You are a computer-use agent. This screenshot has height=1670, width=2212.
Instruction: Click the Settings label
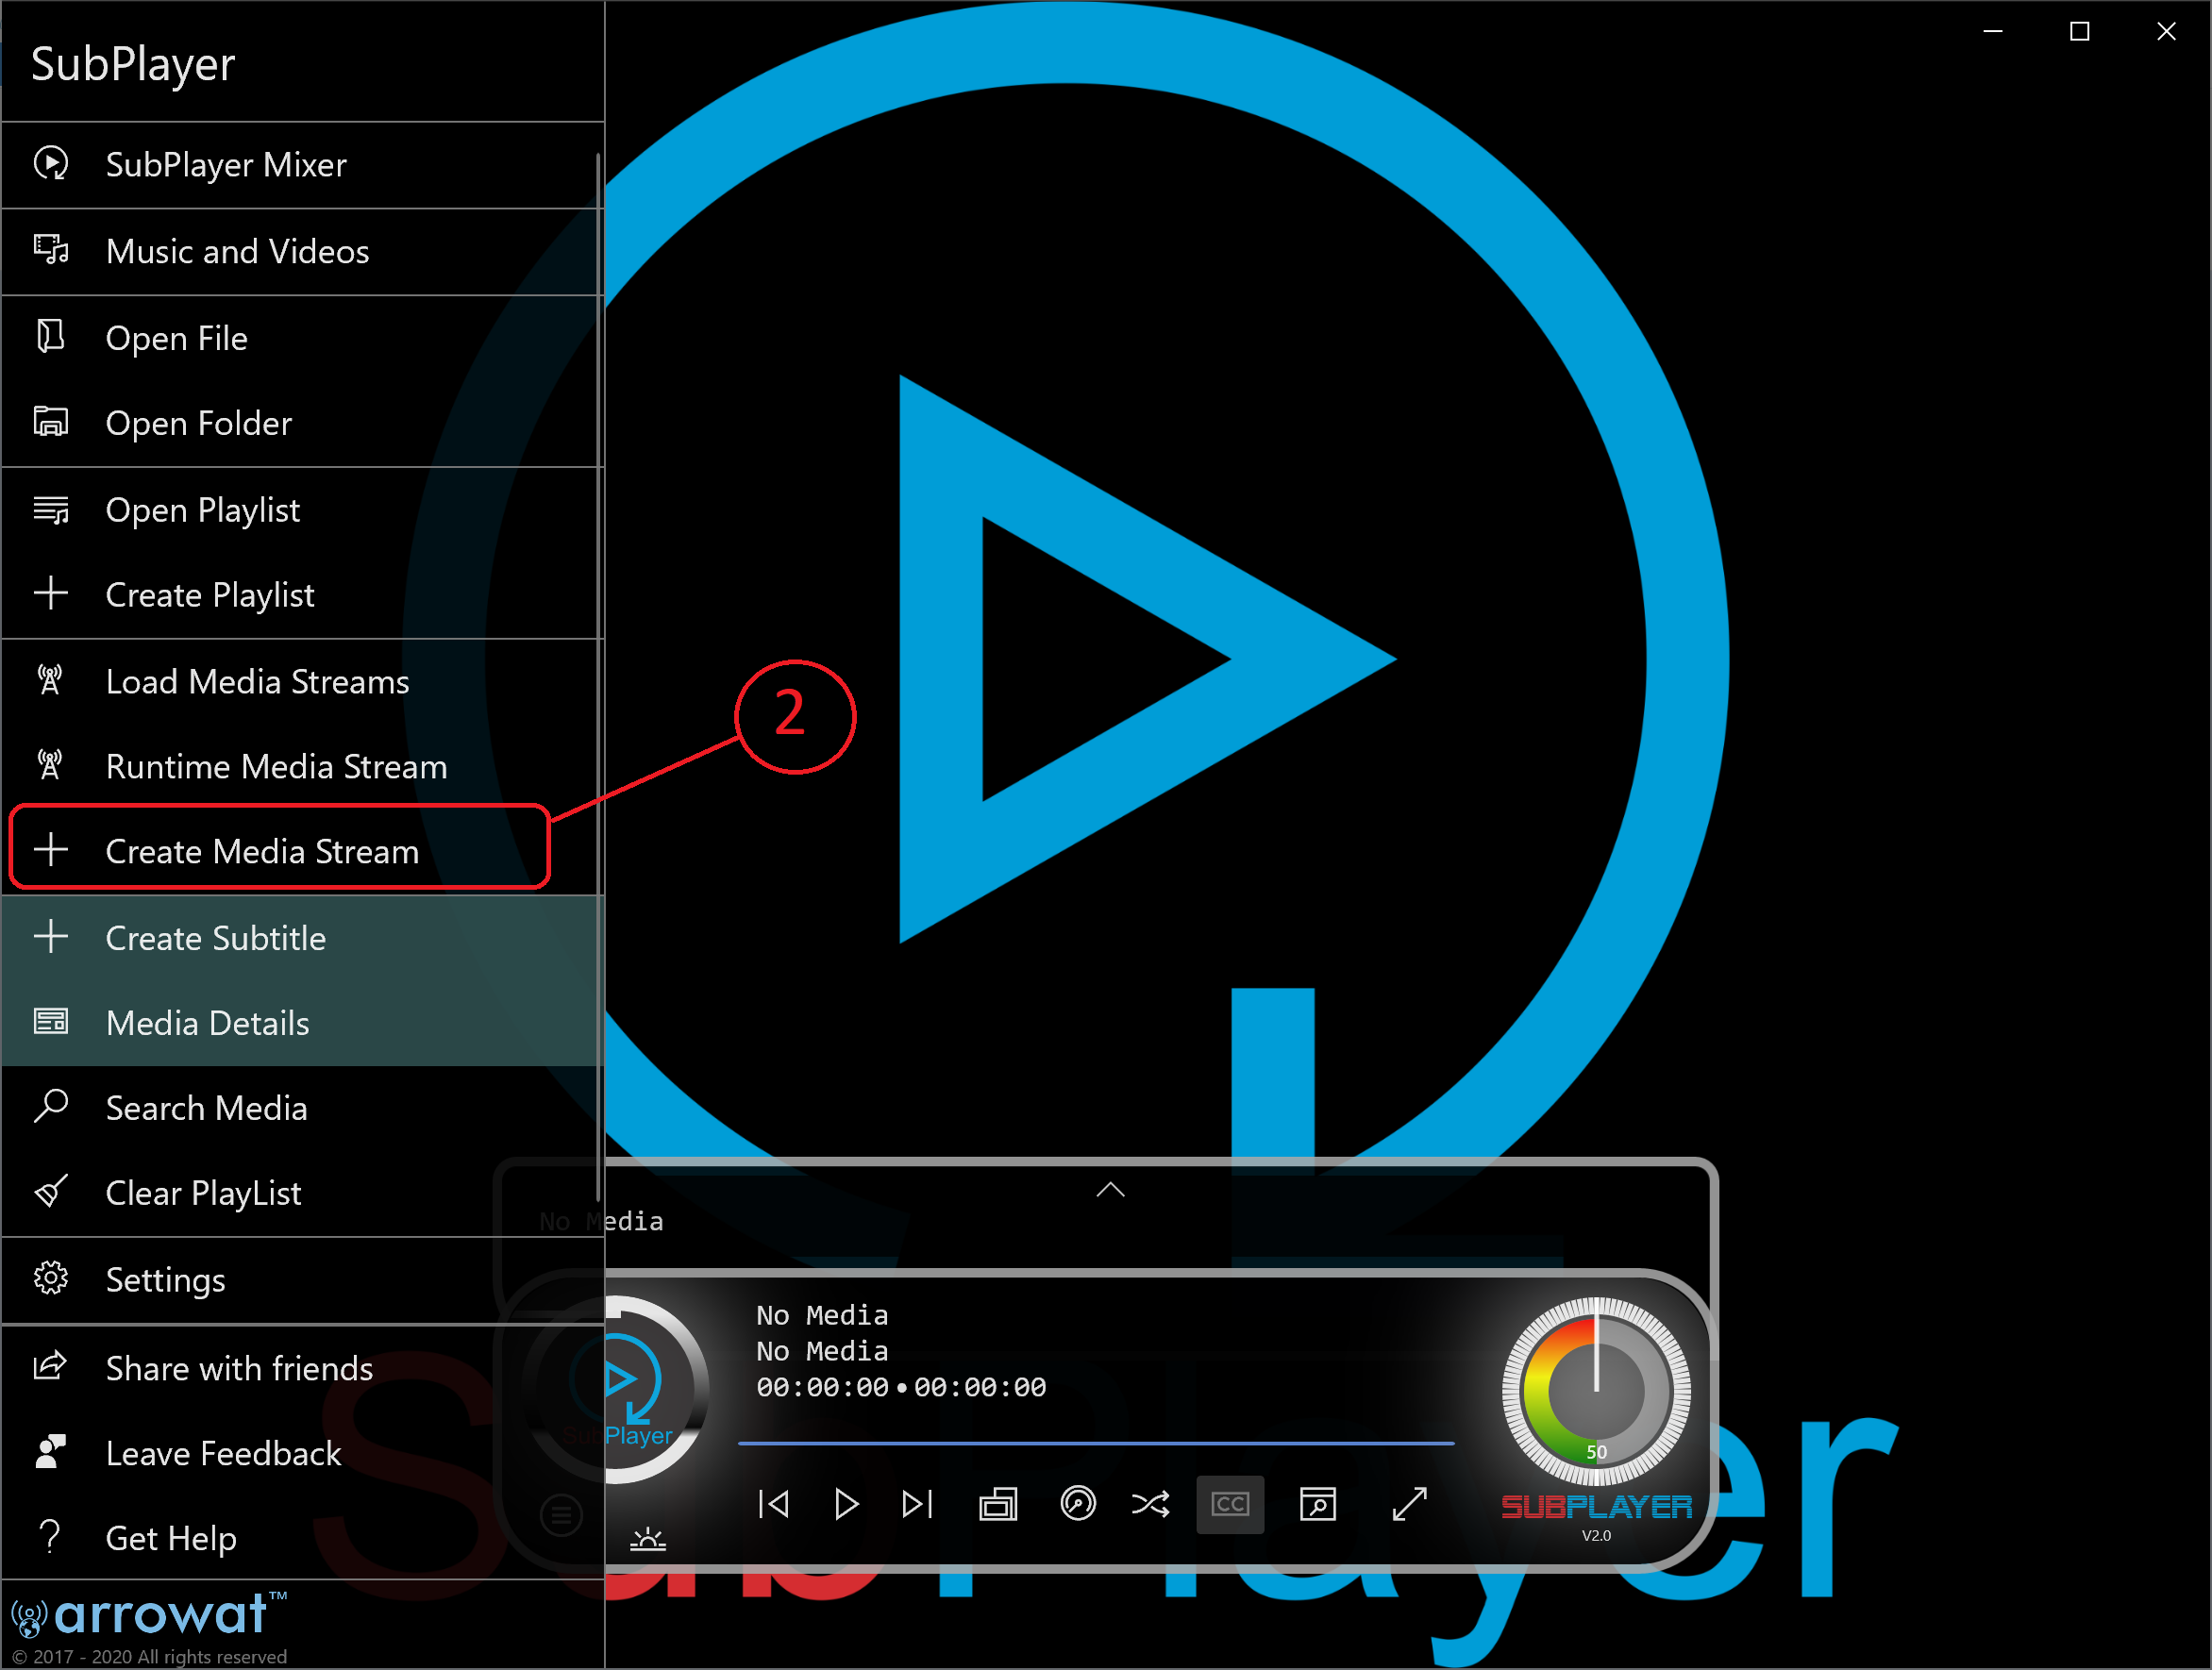click(165, 1280)
